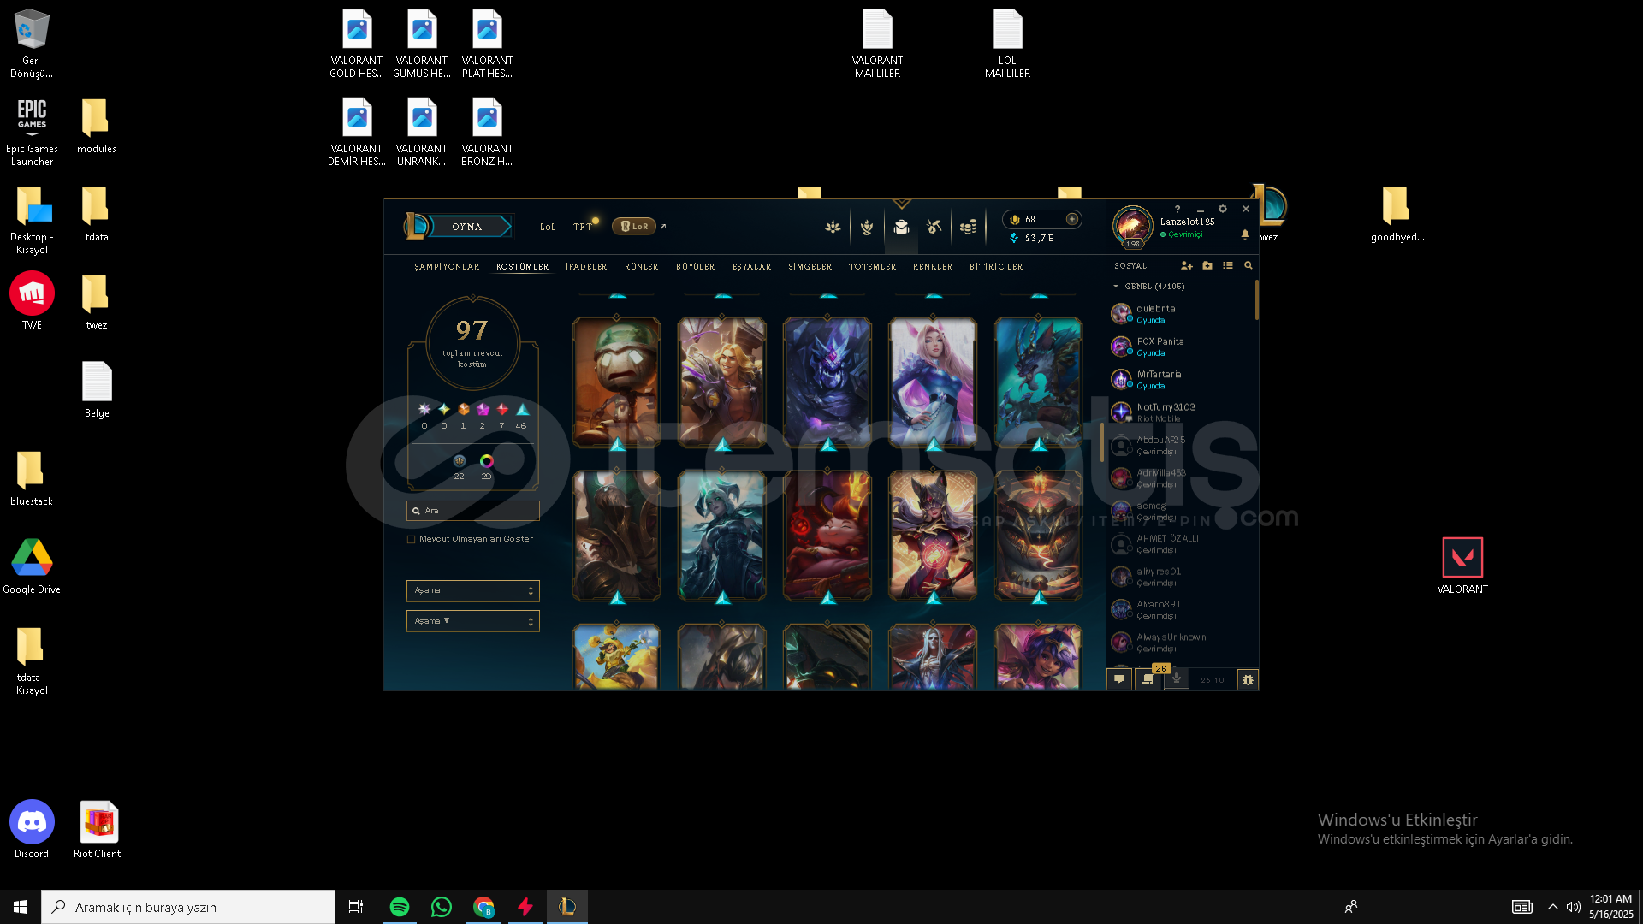Select friend FOX Panita in the social list
The width and height of the screenshot is (1643, 924).
coord(1181,346)
